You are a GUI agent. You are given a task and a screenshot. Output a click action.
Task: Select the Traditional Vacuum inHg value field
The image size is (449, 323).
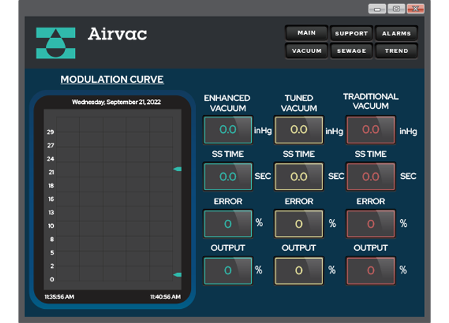coord(371,130)
